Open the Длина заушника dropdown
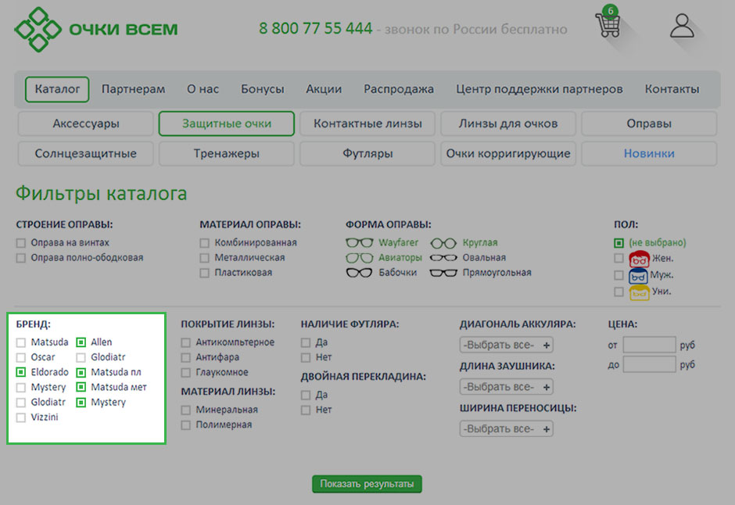Screen dimensions: 735x505 coord(506,387)
